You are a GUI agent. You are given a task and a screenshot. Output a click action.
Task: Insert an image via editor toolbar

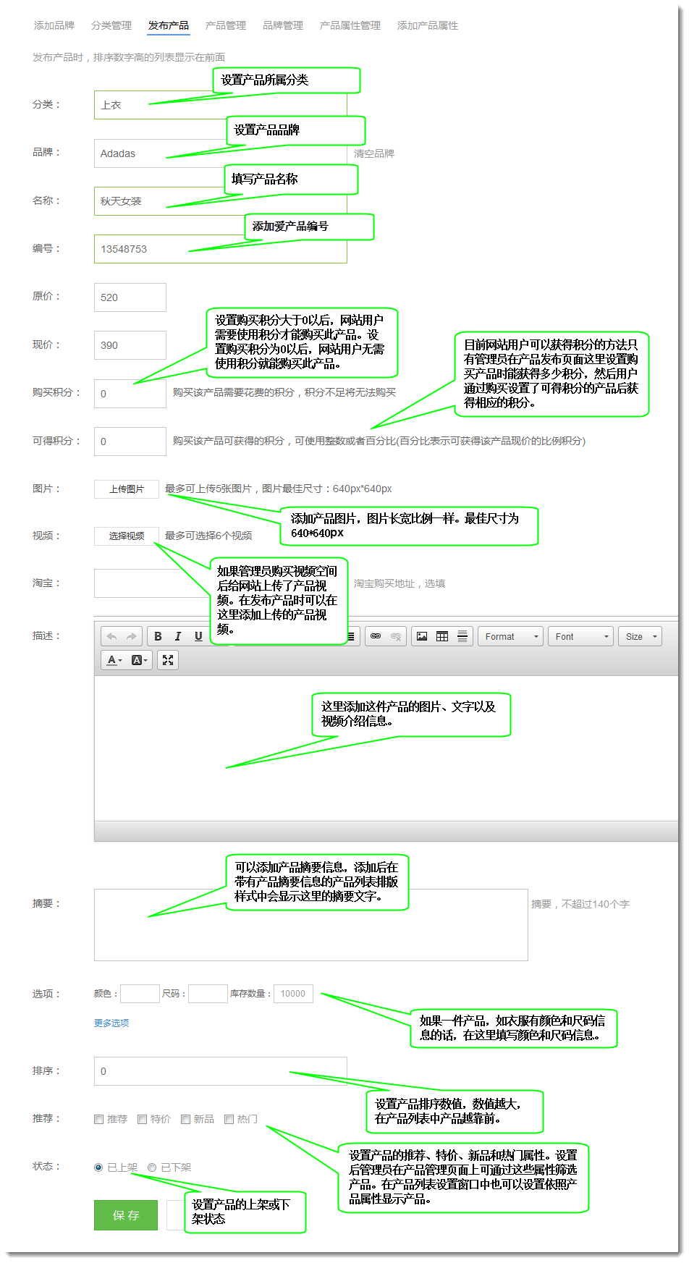pyautogui.click(x=422, y=636)
